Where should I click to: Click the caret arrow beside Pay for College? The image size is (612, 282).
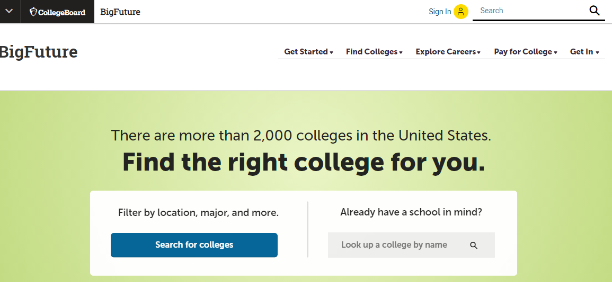[x=555, y=52]
